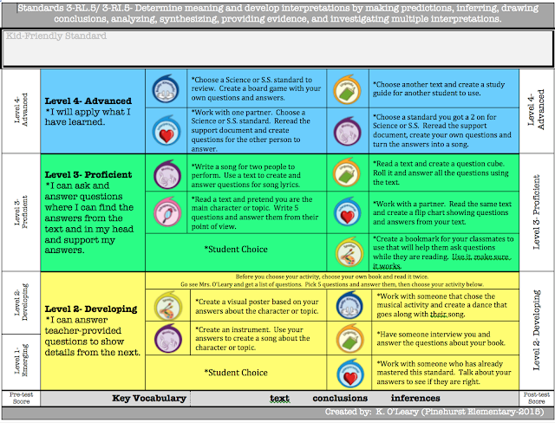Click the 'Create an instrument' activity text
Screen dimensions: 555x423
click(252, 338)
